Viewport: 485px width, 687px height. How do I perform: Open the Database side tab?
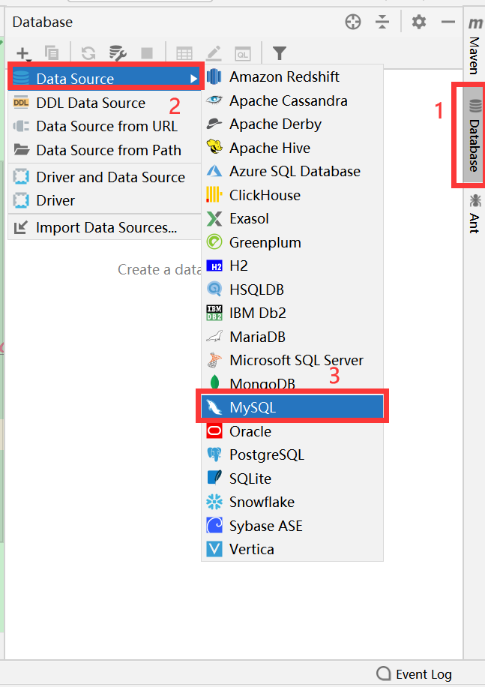click(474, 135)
